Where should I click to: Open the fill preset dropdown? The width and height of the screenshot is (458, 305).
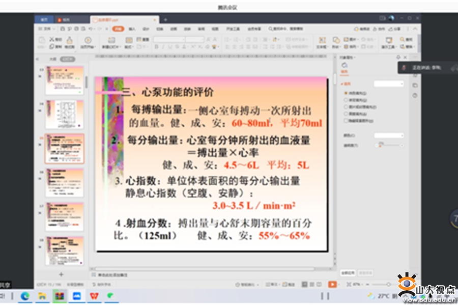pos(389,84)
